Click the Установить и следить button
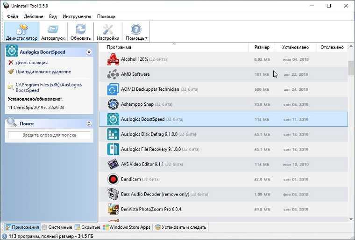The width and height of the screenshot is (355, 240). (181, 227)
